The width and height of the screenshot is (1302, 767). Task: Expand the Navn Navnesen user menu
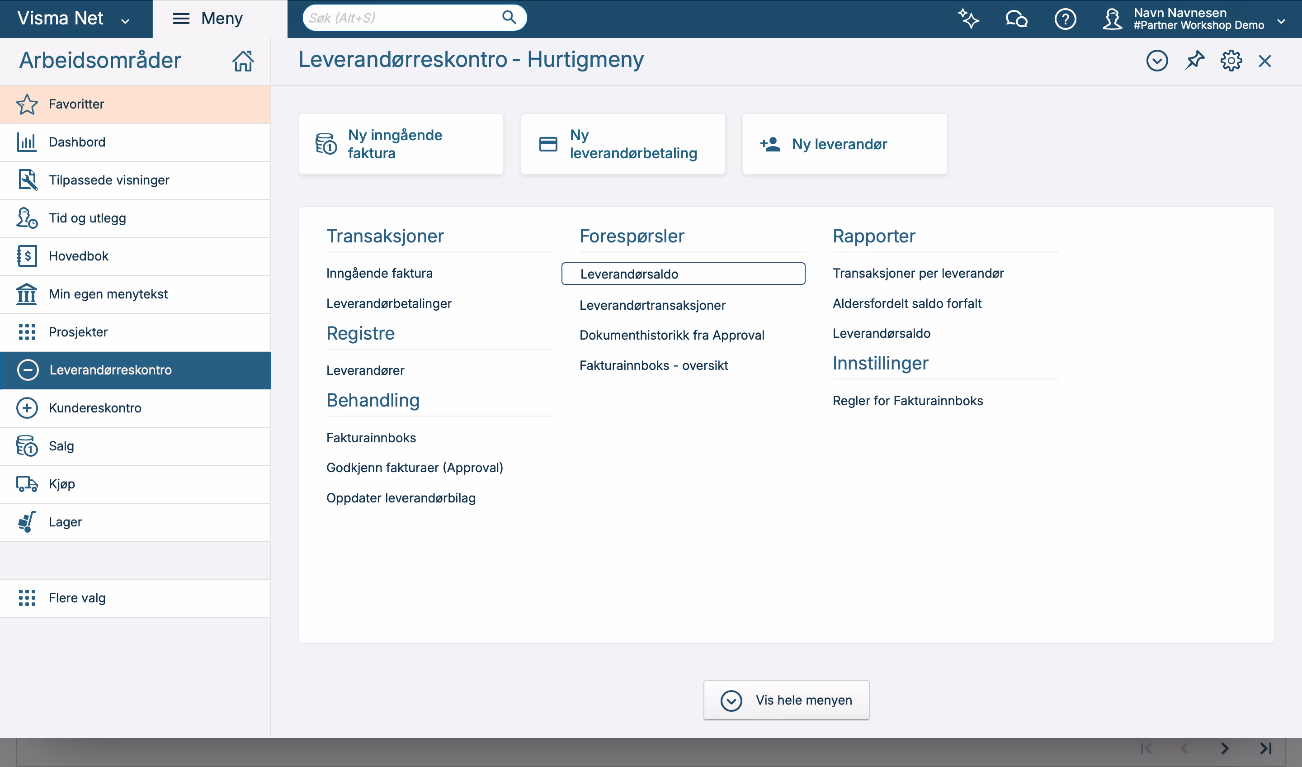(x=1280, y=21)
